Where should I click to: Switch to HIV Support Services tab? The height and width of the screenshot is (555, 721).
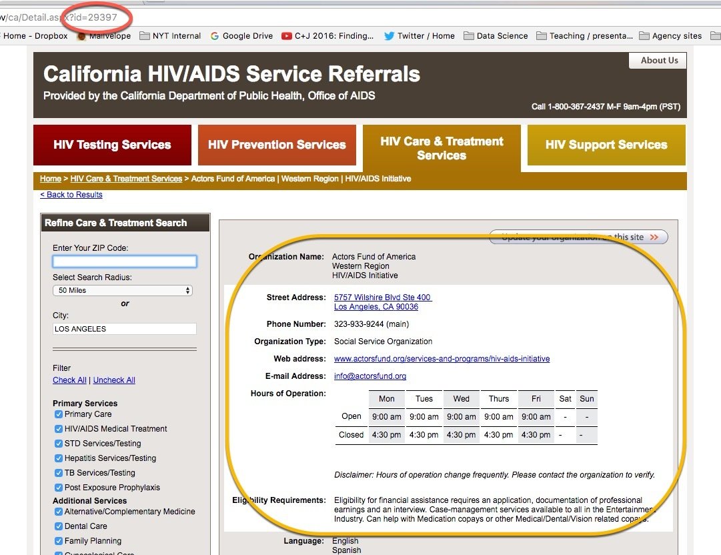tap(606, 145)
